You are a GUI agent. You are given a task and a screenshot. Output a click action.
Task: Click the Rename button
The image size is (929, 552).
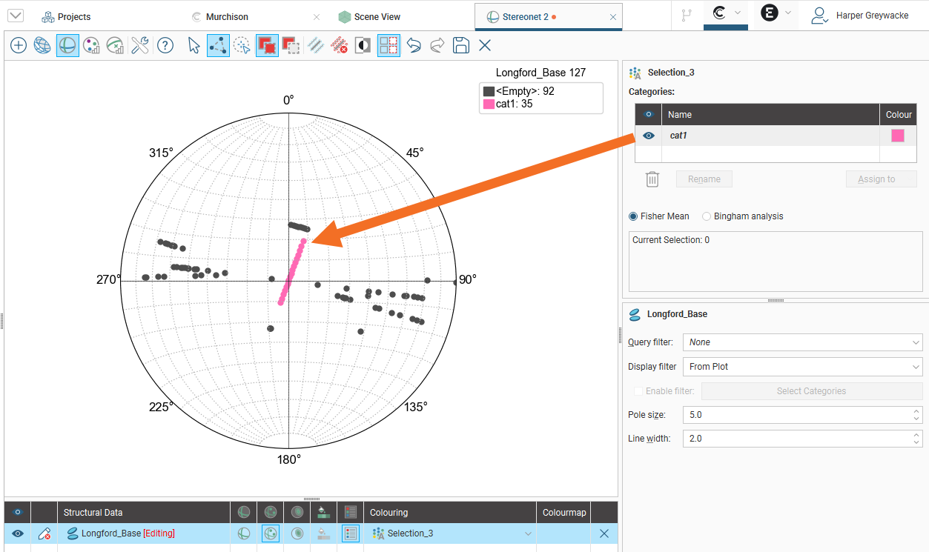(704, 179)
